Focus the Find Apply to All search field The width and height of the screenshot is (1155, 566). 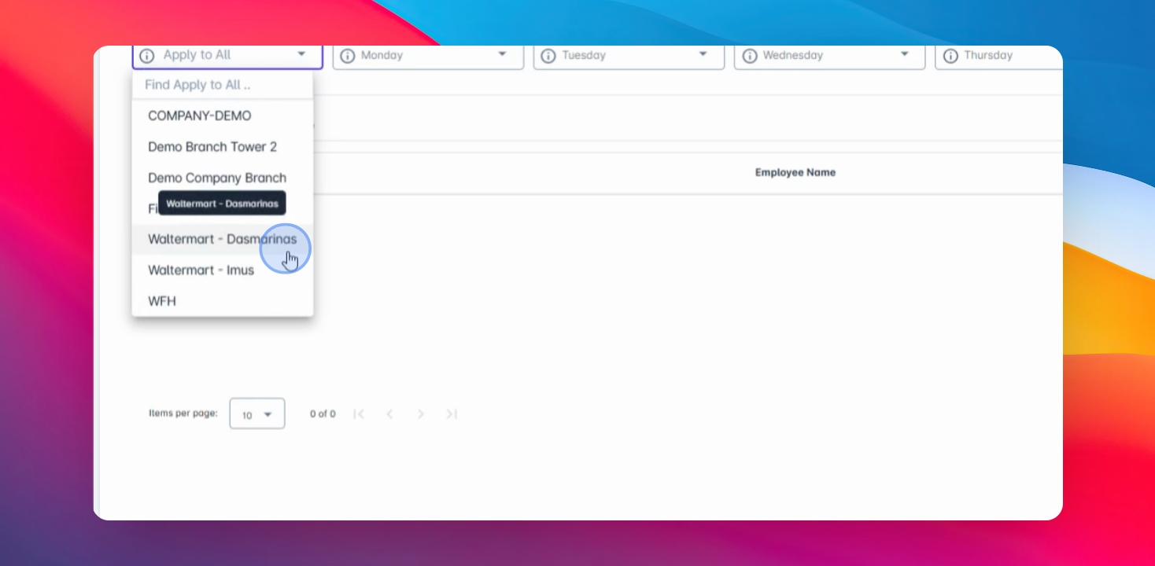click(223, 85)
